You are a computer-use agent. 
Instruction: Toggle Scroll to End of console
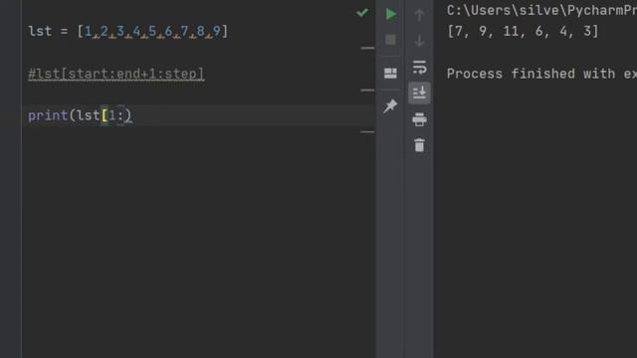[419, 92]
